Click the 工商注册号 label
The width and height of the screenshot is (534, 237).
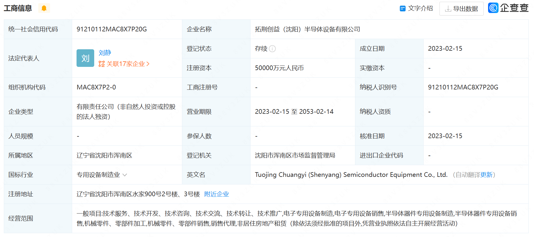click(x=202, y=87)
